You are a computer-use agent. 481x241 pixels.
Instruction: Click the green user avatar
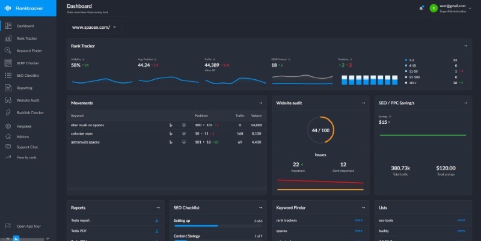click(434, 8)
